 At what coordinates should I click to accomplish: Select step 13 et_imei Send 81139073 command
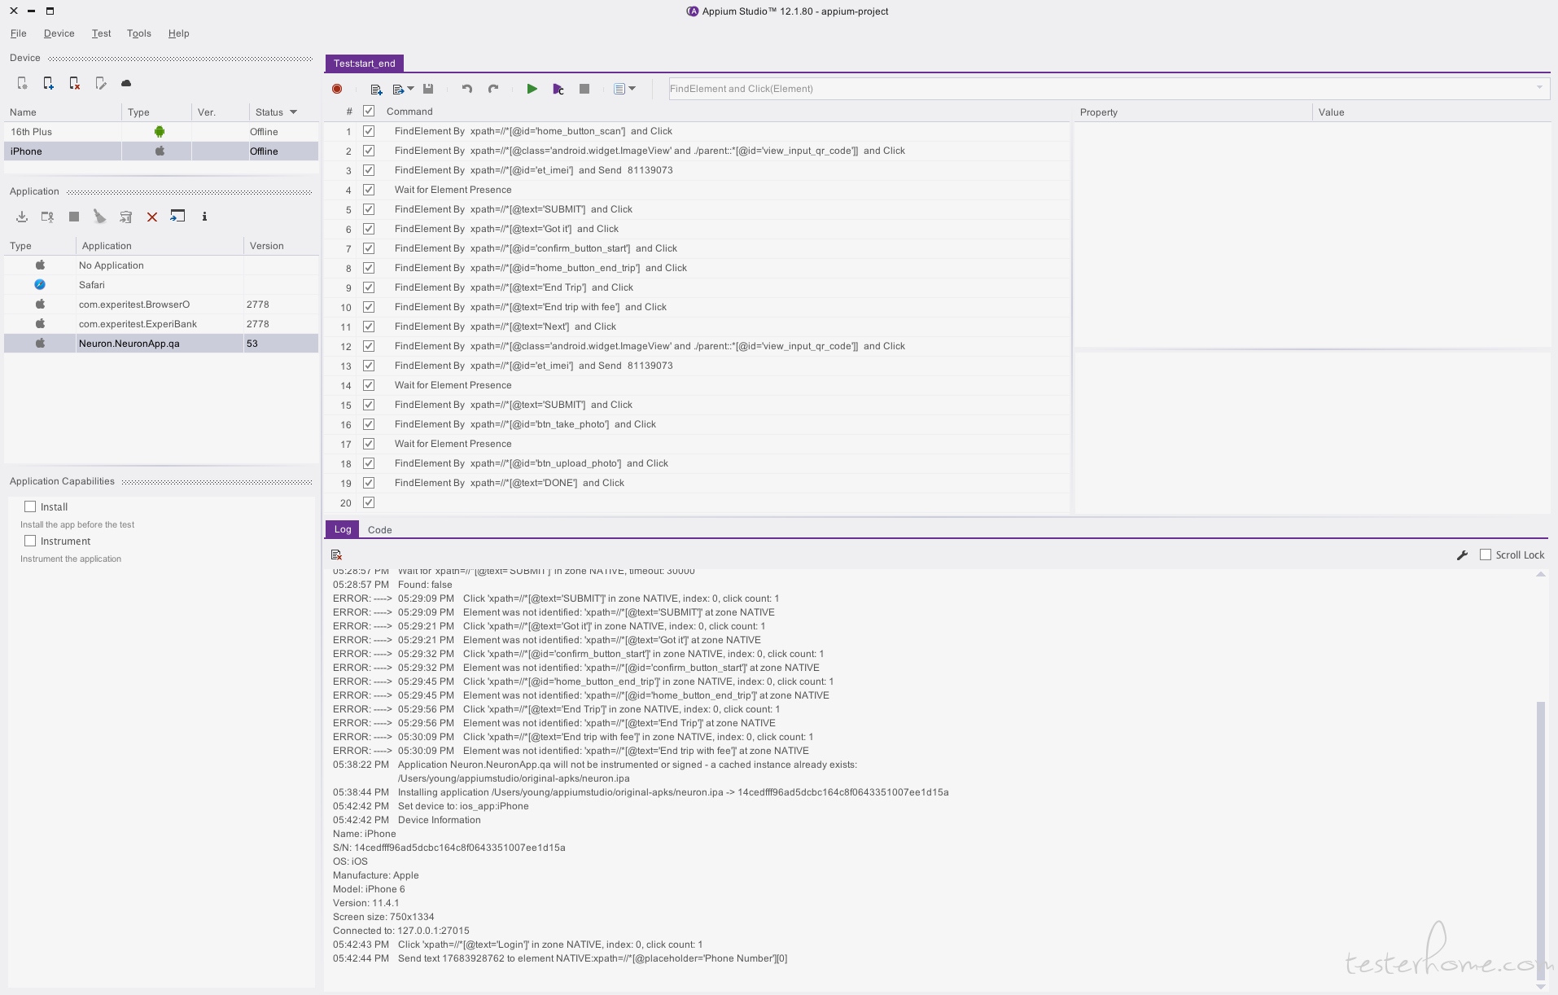pyautogui.click(x=698, y=366)
